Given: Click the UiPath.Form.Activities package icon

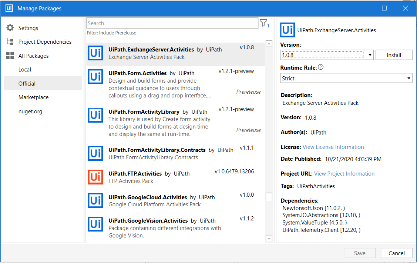Looking at the screenshot, I should (95, 77).
